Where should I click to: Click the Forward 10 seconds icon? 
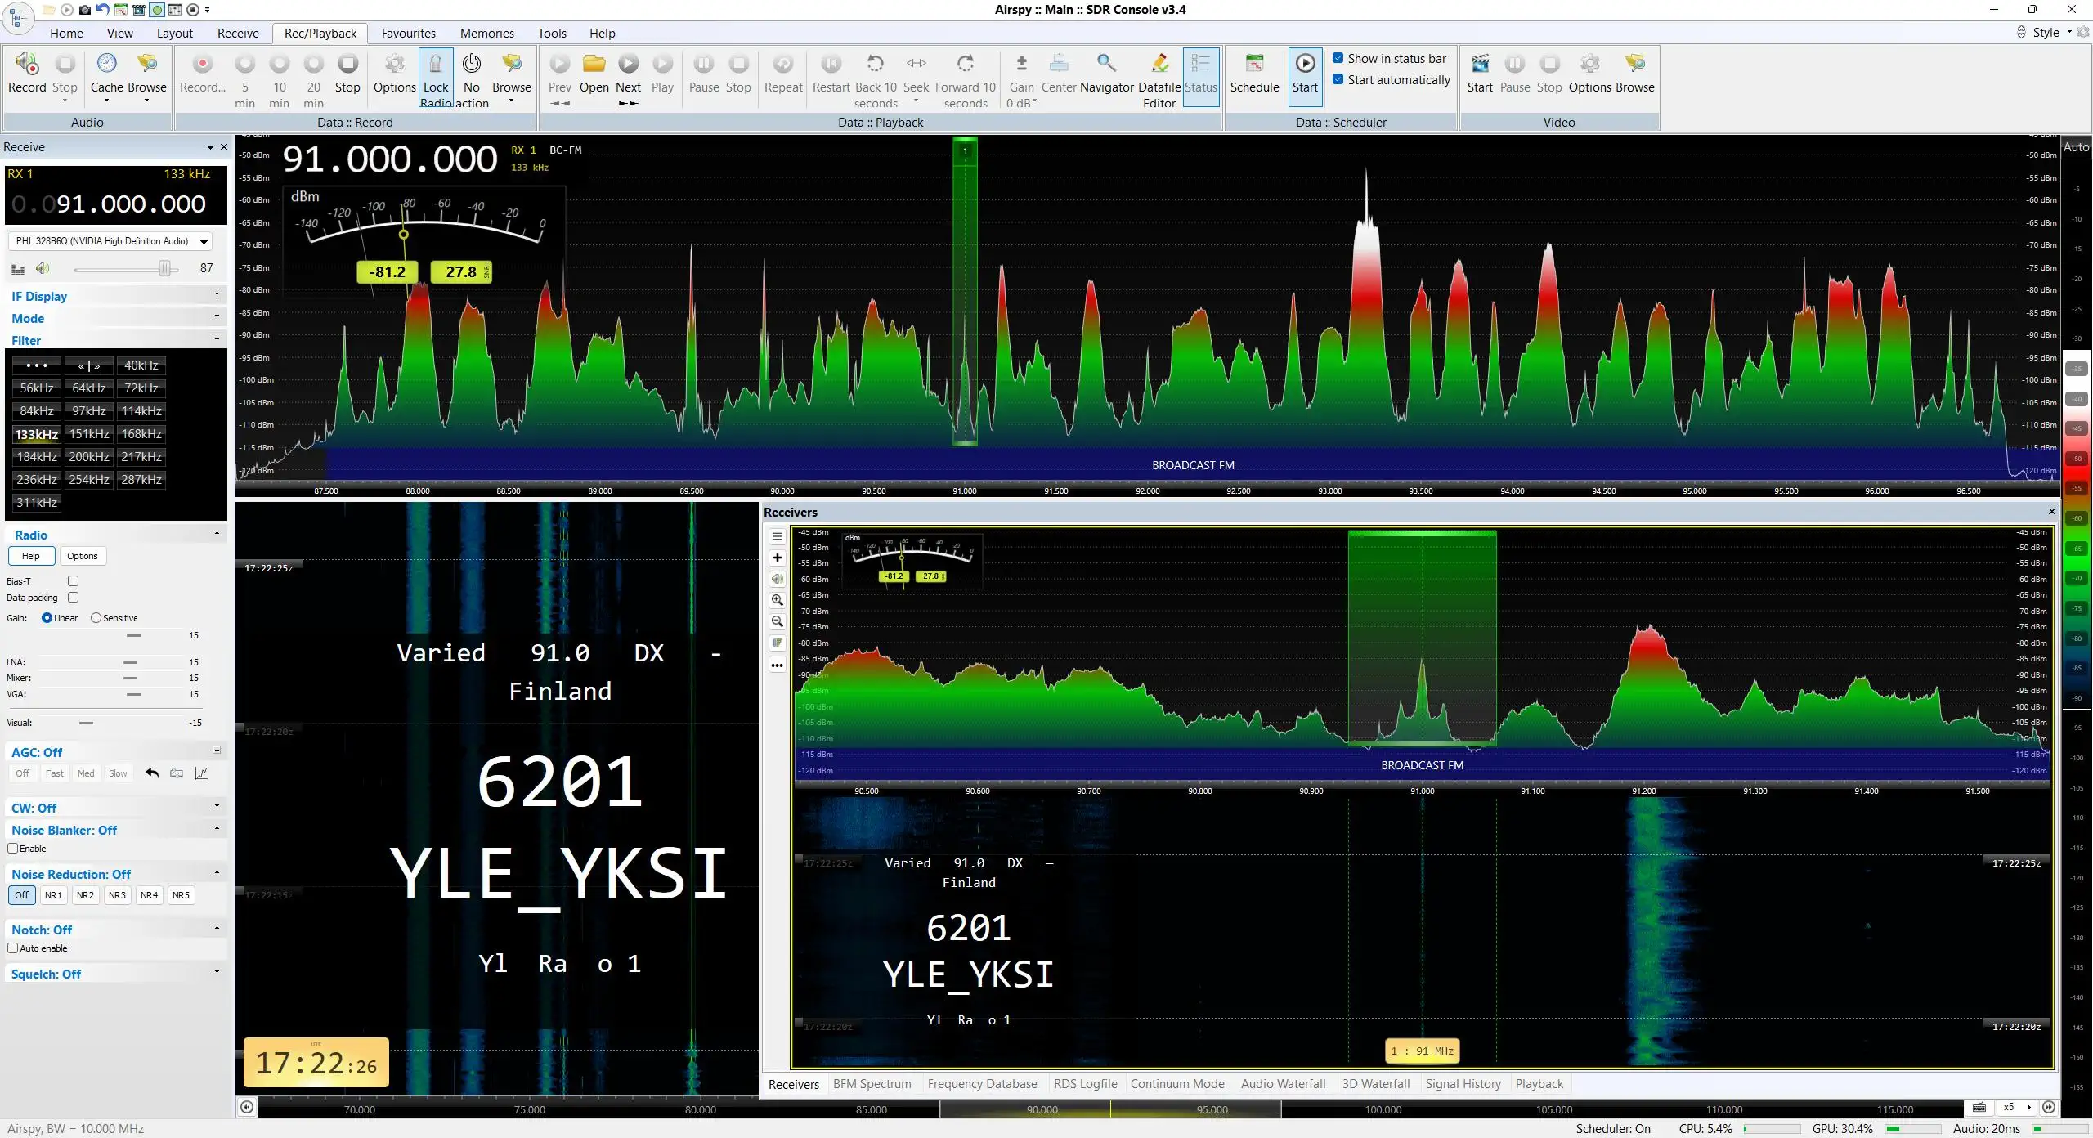click(x=966, y=64)
